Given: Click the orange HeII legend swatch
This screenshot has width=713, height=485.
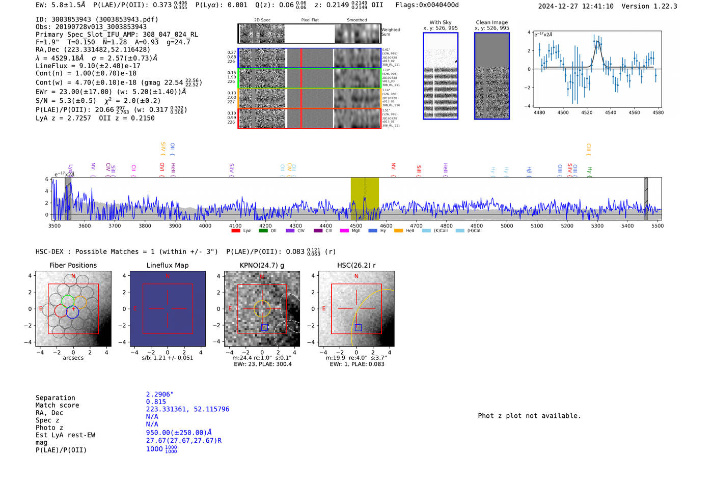Looking at the screenshot, I should point(399,231).
